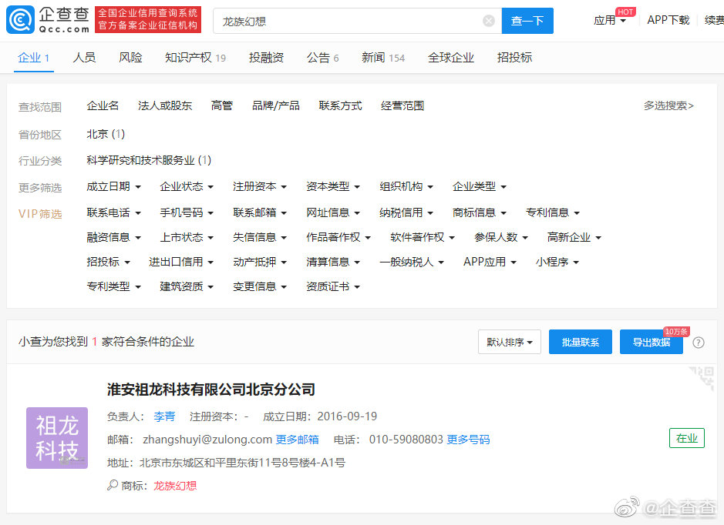Image resolution: width=724 pixels, height=525 pixels.
Task: Click the Qcc.com logo icon
Action: pos(20,20)
